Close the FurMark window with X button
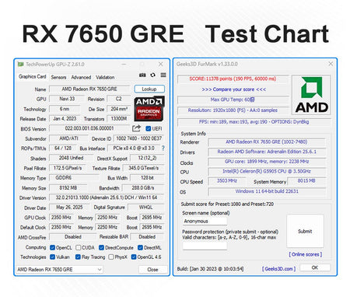The image size is (350, 297). tap(331, 64)
